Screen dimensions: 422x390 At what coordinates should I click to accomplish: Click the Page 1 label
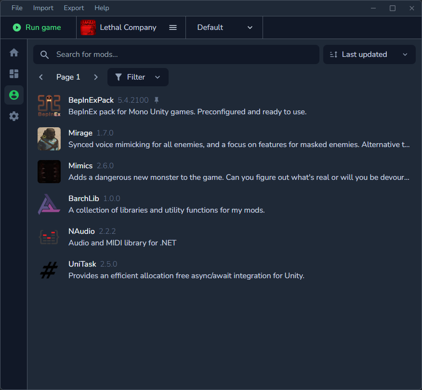pos(68,77)
